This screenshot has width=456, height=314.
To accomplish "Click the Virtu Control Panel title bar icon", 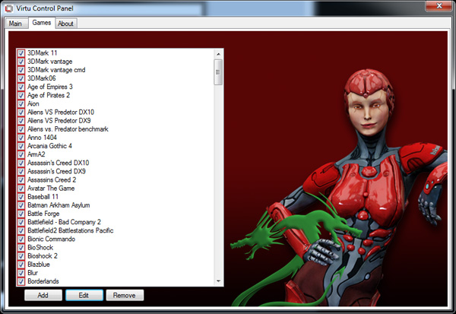I will click(9, 8).
